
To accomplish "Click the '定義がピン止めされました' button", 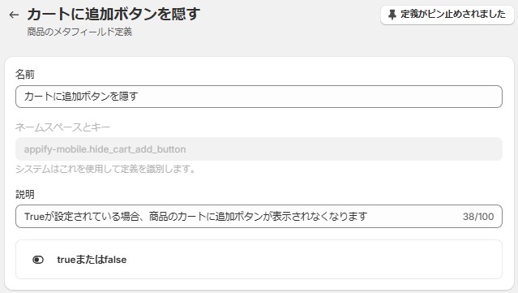I will (x=447, y=15).
